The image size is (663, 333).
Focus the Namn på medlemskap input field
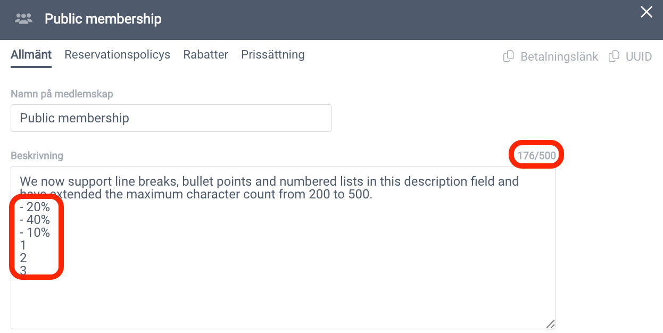tap(171, 118)
